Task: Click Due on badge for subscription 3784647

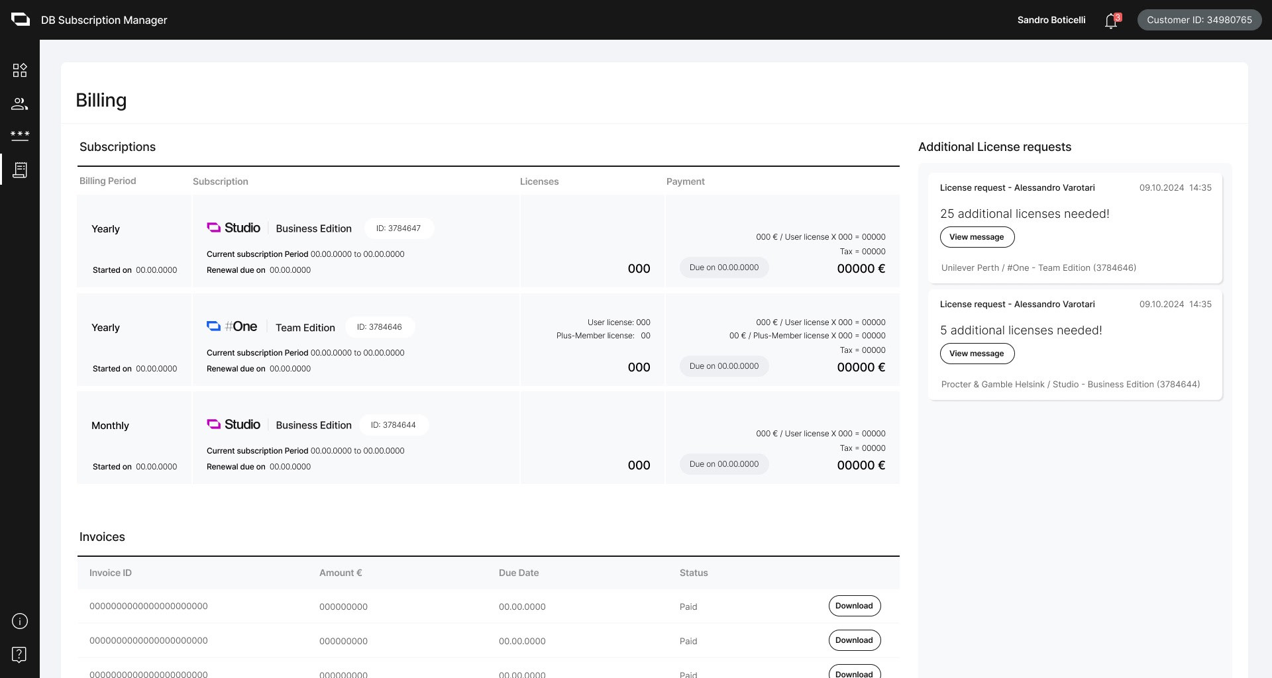Action: (724, 267)
